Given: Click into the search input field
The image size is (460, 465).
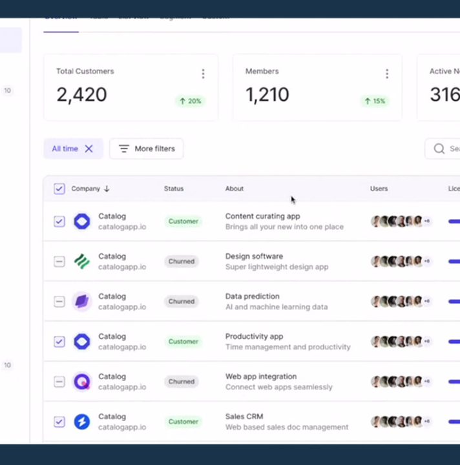Looking at the screenshot, I should tap(443, 149).
